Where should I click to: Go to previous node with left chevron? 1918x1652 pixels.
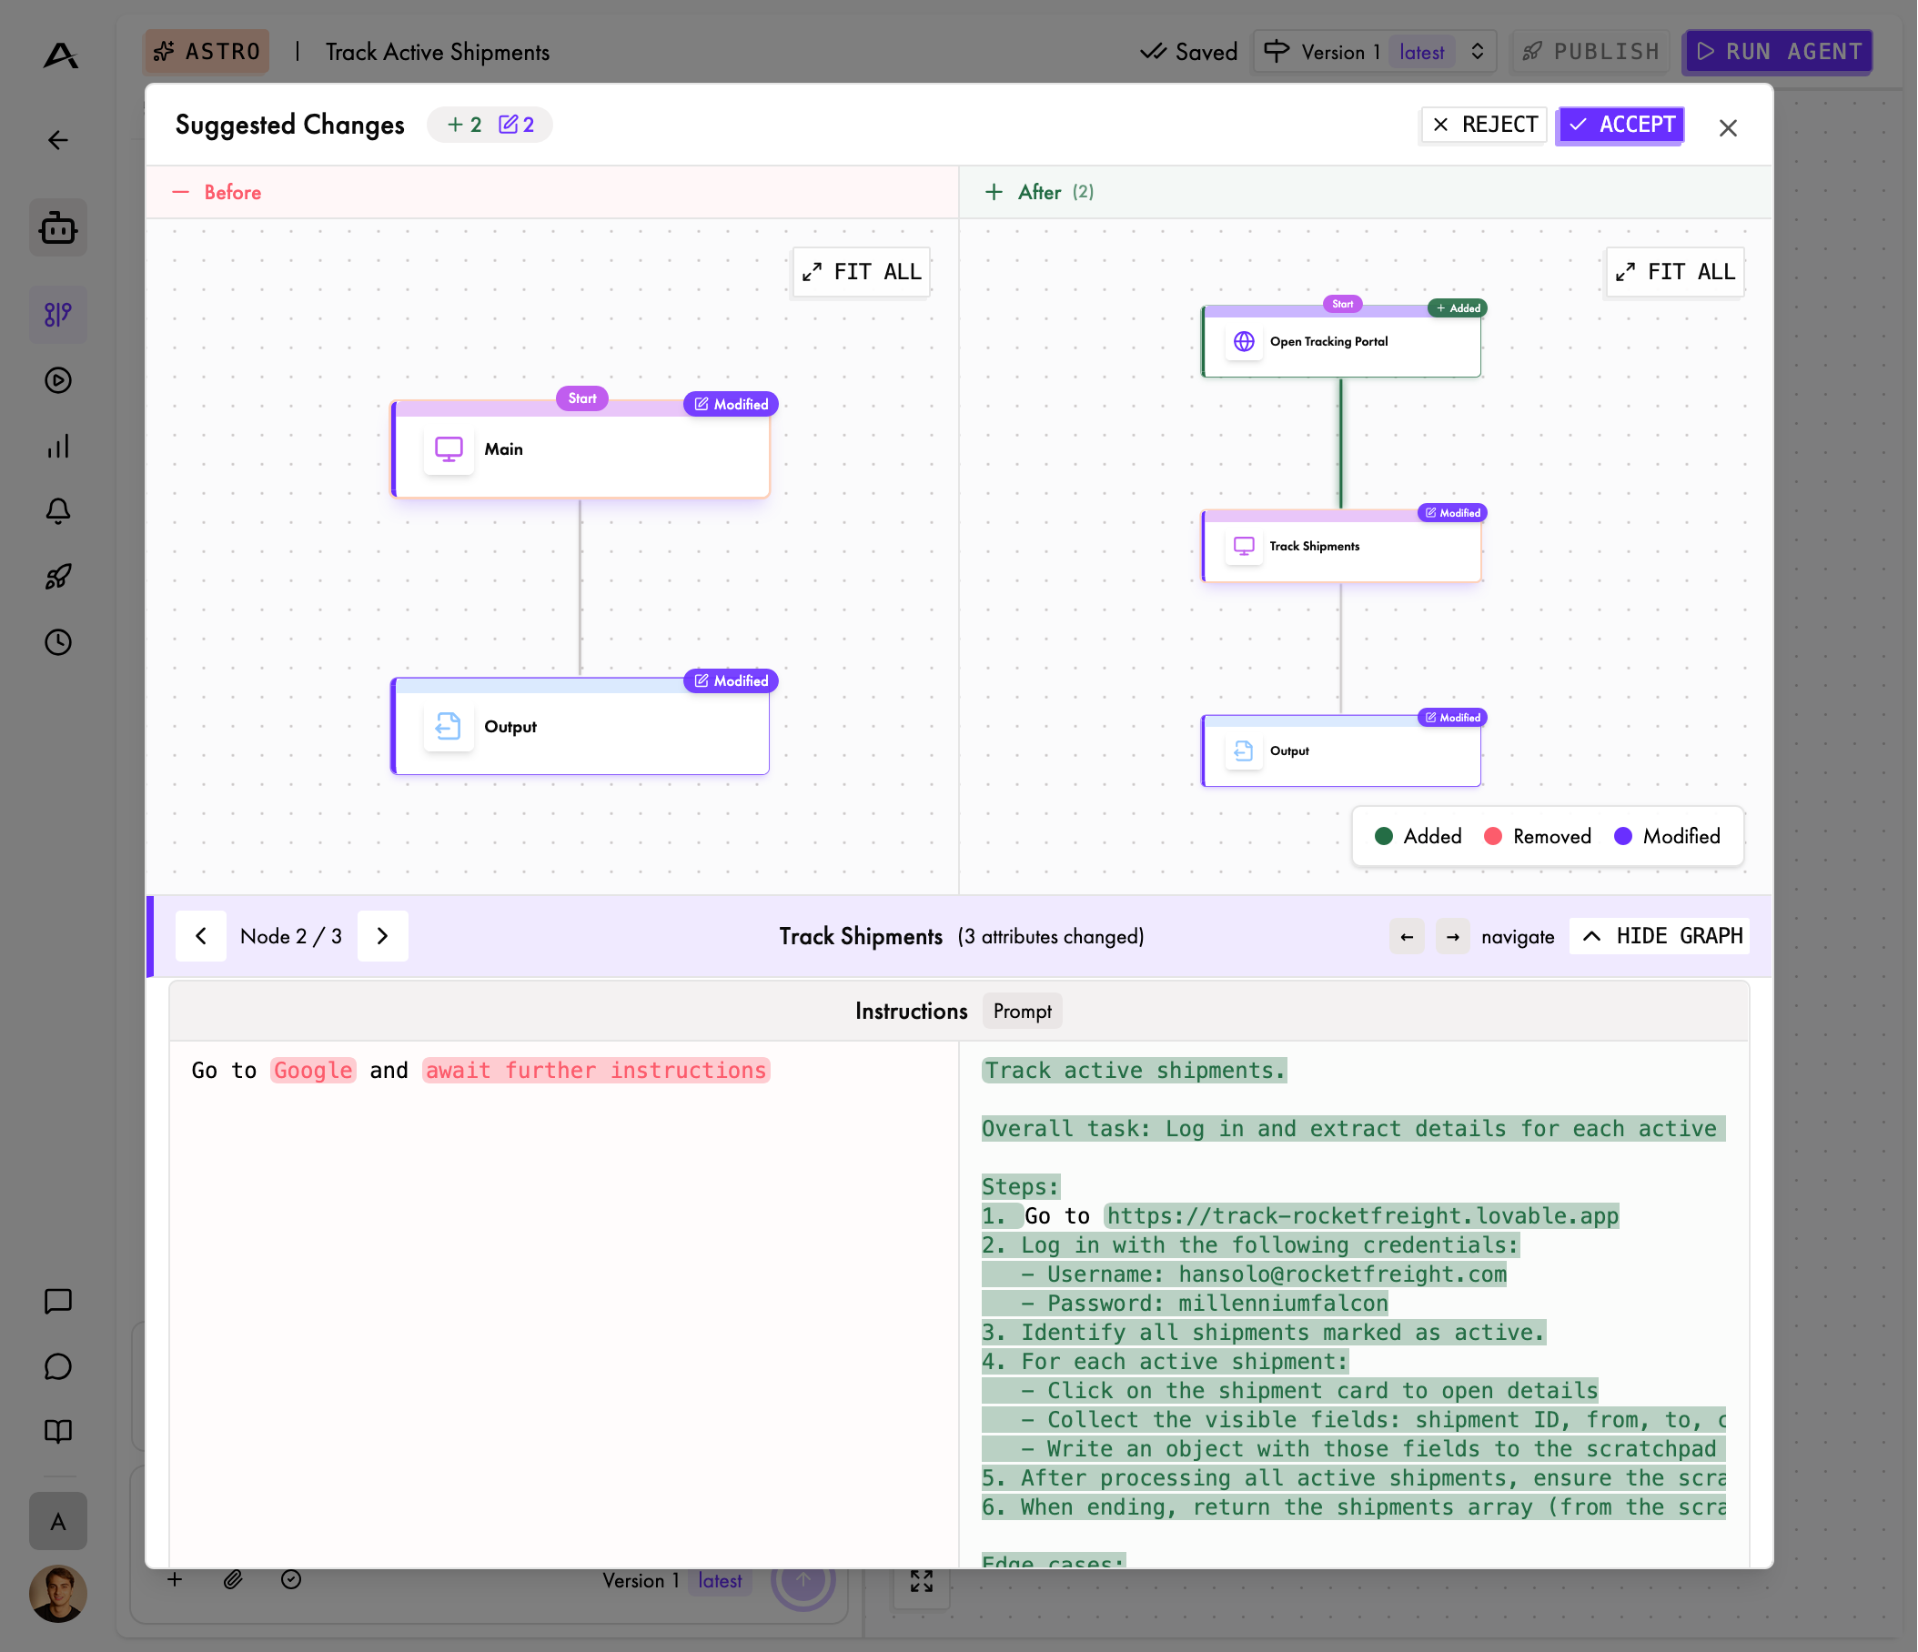pyautogui.click(x=201, y=936)
